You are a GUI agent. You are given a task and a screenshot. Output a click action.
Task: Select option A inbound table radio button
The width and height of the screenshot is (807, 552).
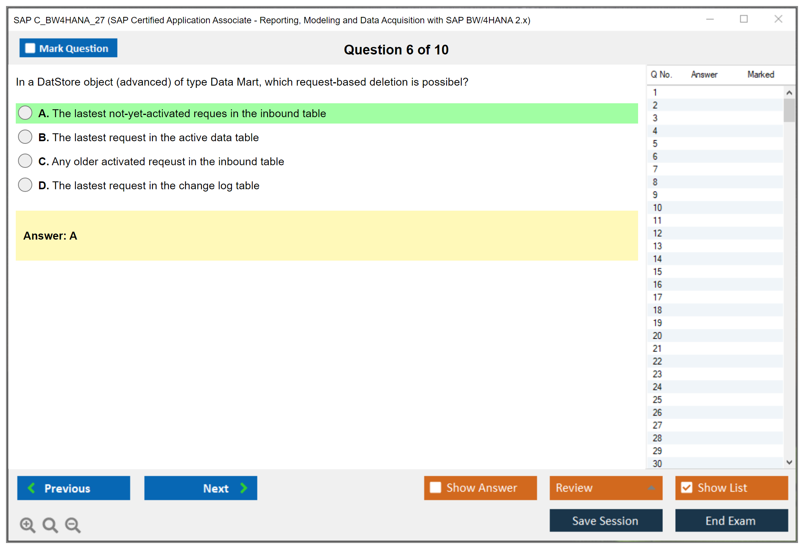point(25,113)
